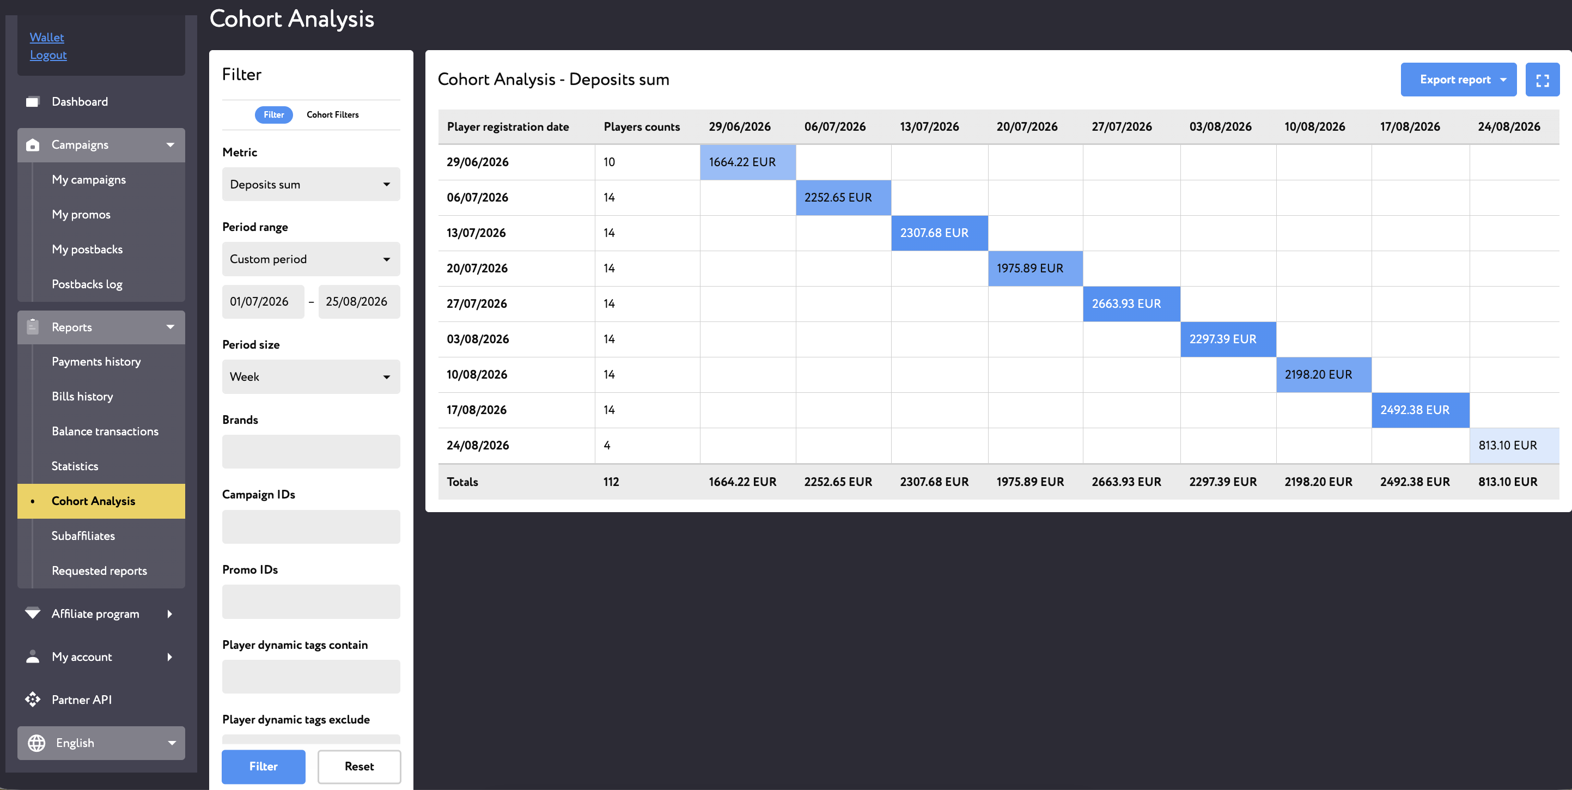Image resolution: width=1572 pixels, height=790 pixels.
Task: Click the Campaigns briefcase icon
Action: pos(33,145)
